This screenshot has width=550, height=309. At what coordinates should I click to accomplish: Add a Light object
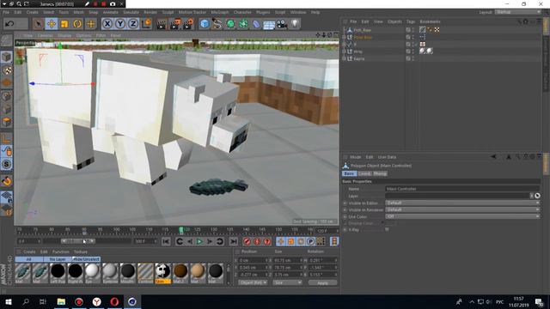click(295, 24)
